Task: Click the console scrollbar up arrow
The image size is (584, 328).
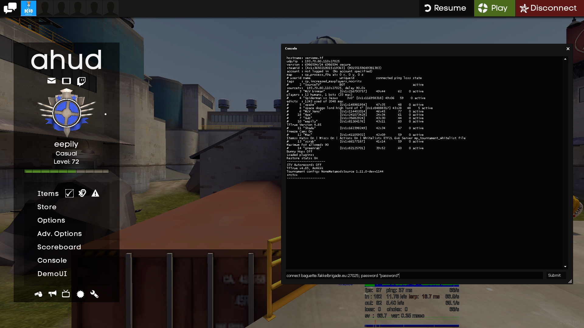Action: coord(565,59)
